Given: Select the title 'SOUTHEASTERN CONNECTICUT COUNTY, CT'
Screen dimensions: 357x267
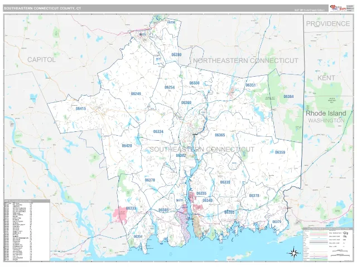Looking at the screenshot, I should coord(42,8).
